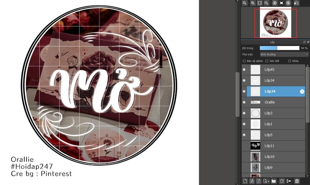310x185 pixels.
Task: Click the Lớp9 layer thumbnail
Action: [256, 167]
